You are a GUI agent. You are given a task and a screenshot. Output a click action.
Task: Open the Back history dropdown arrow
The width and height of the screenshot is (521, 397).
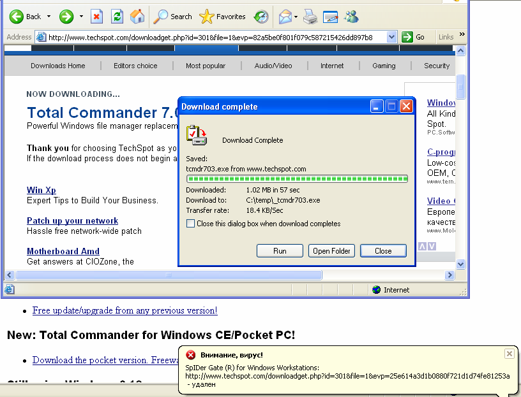(49, 17)
